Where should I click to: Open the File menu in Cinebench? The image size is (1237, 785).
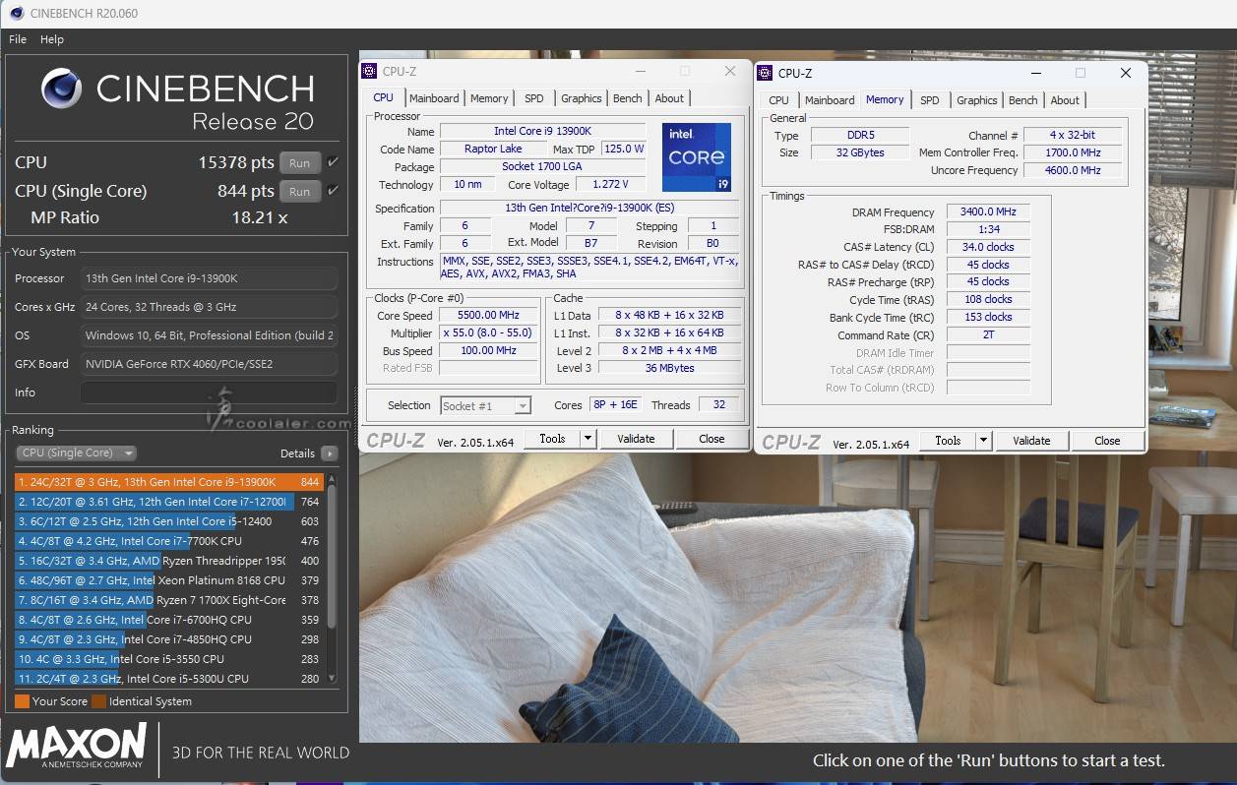(18, 39)
